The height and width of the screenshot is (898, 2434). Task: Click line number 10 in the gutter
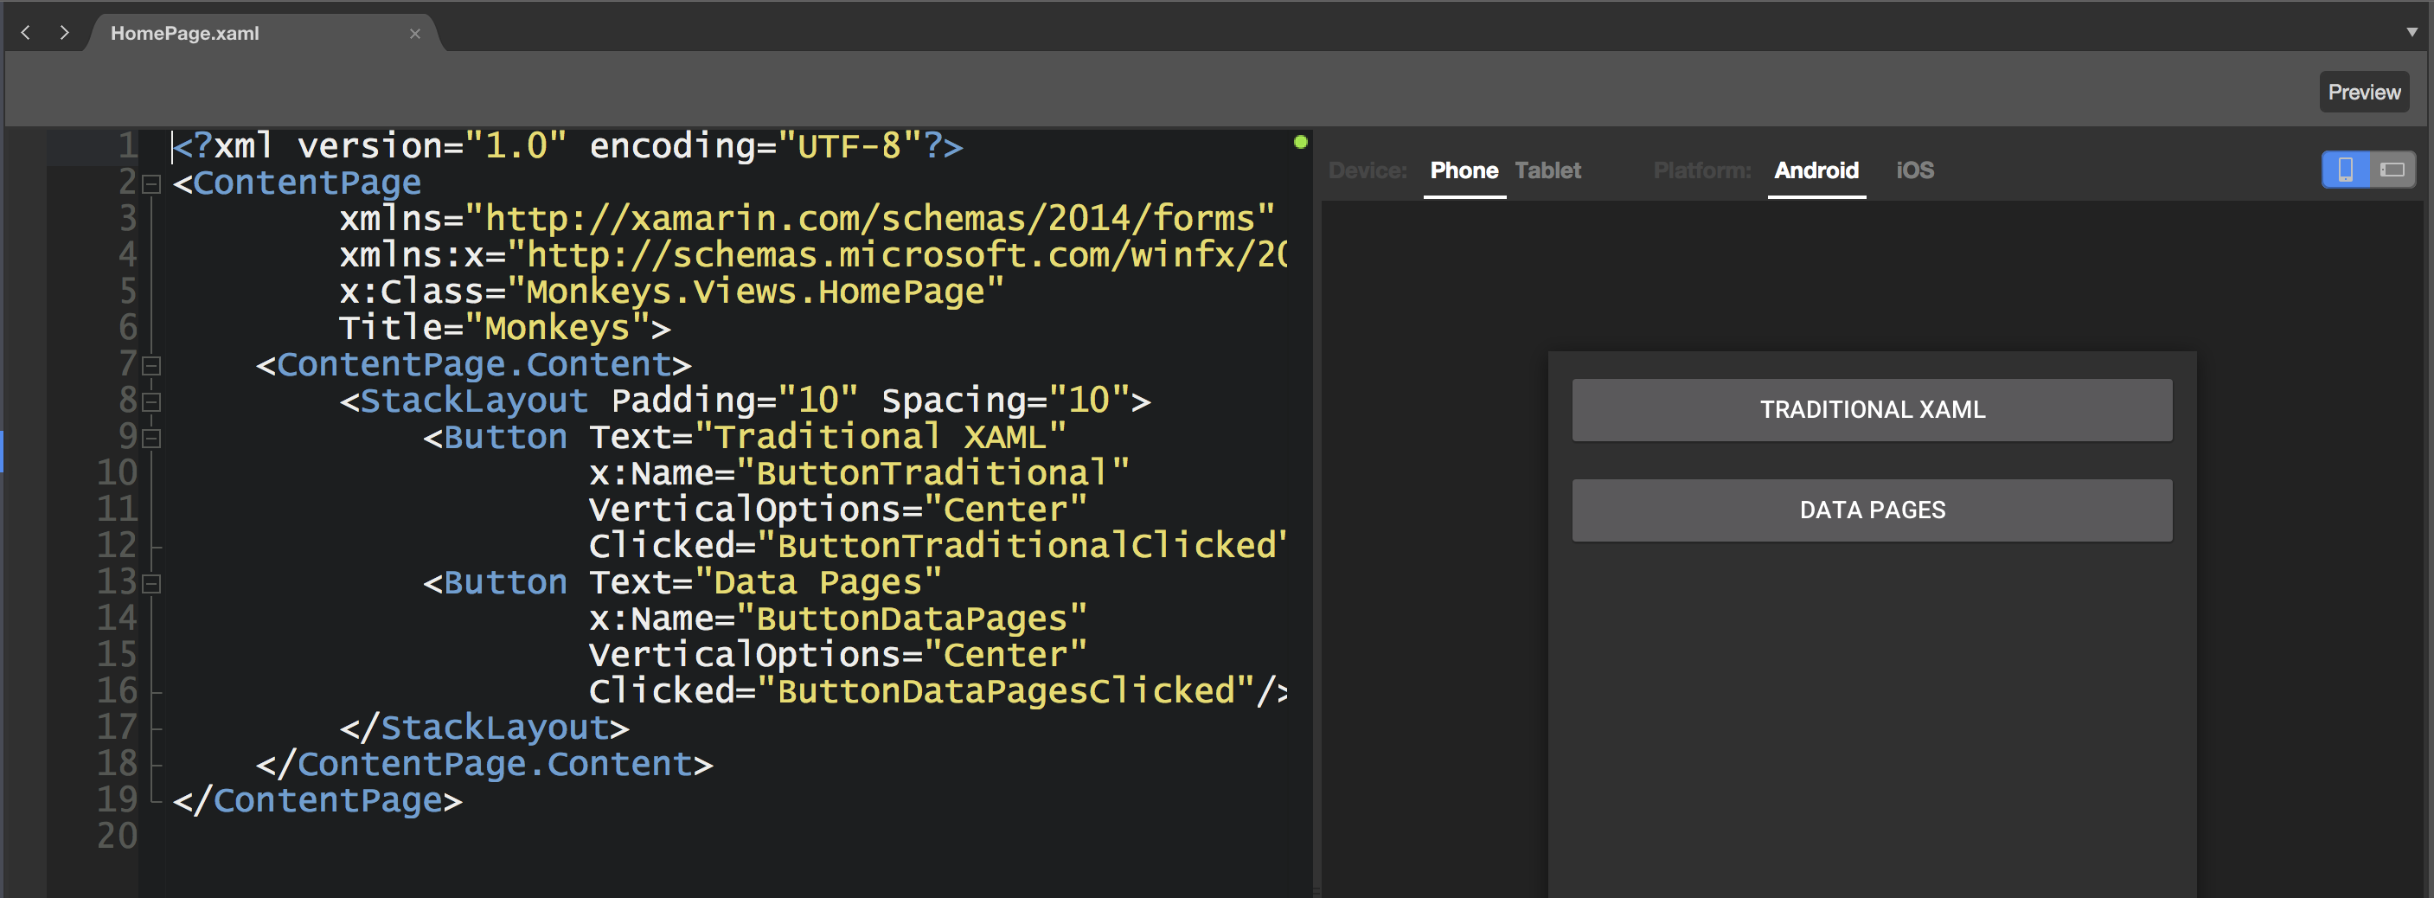[x=115, y=472]
